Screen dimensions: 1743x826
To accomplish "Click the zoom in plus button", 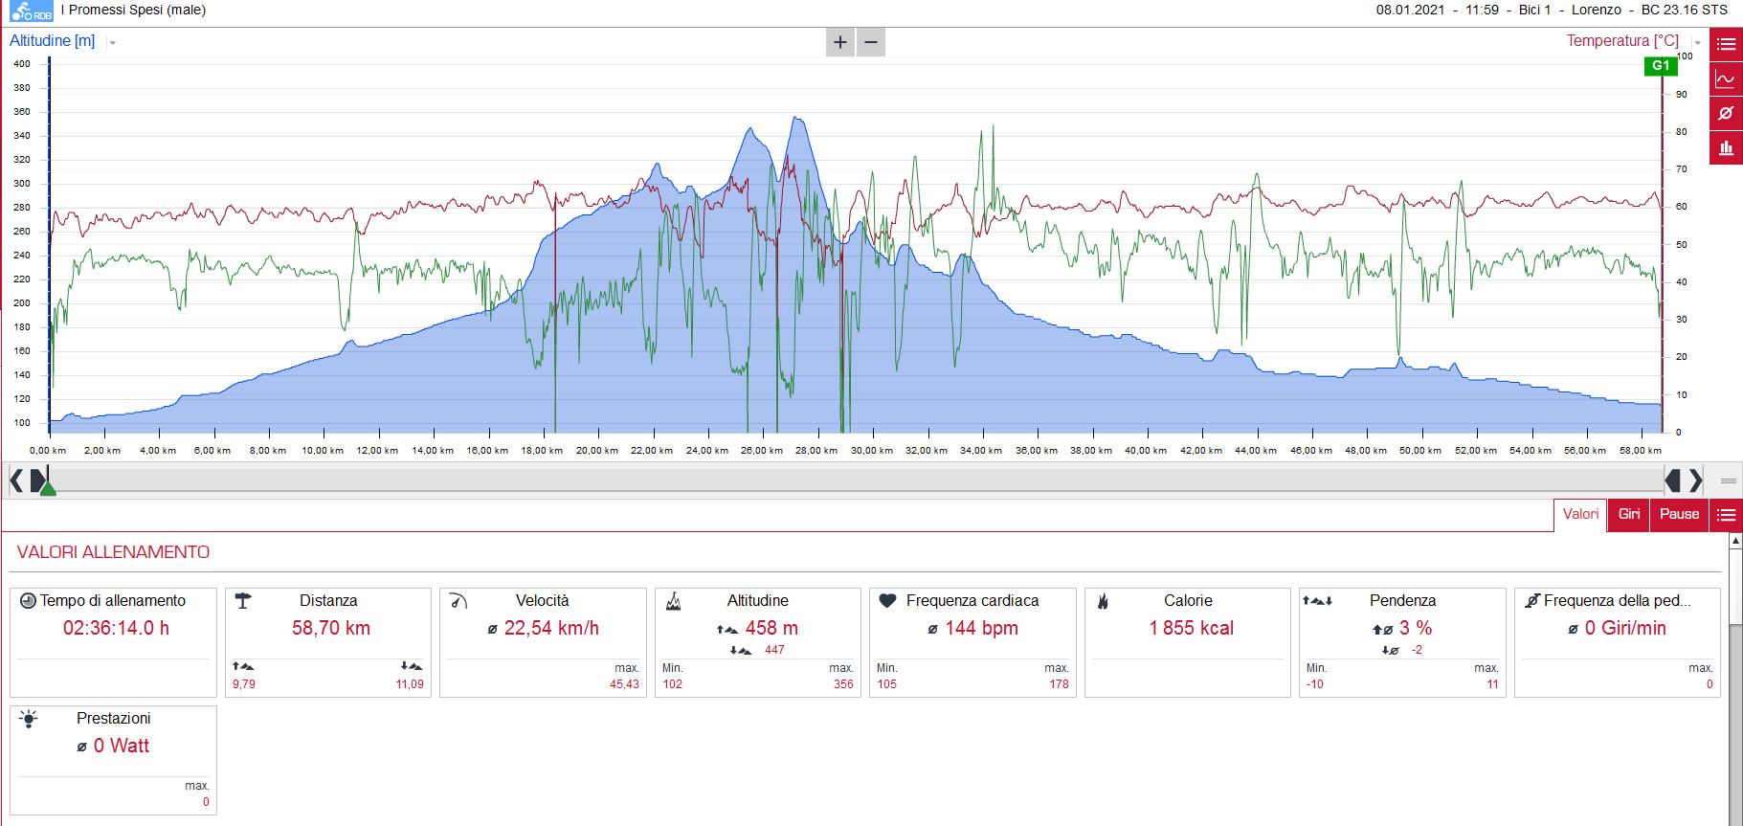I will pyautogui.click(x=839, y=42).
